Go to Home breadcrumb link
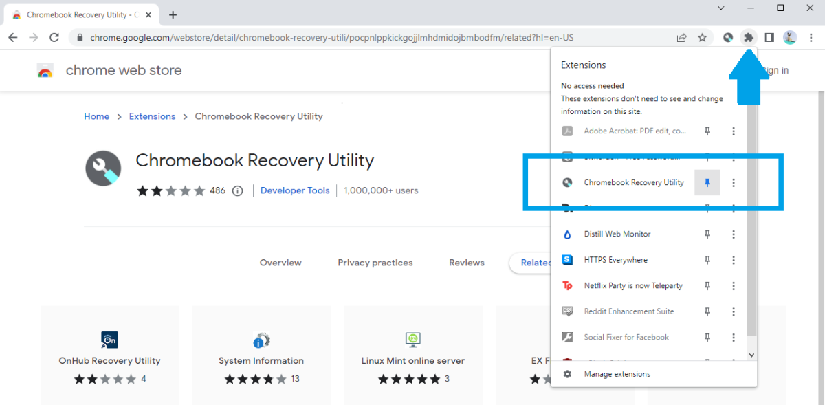Viewport: 825px width, 405px height. coord(97,116)
